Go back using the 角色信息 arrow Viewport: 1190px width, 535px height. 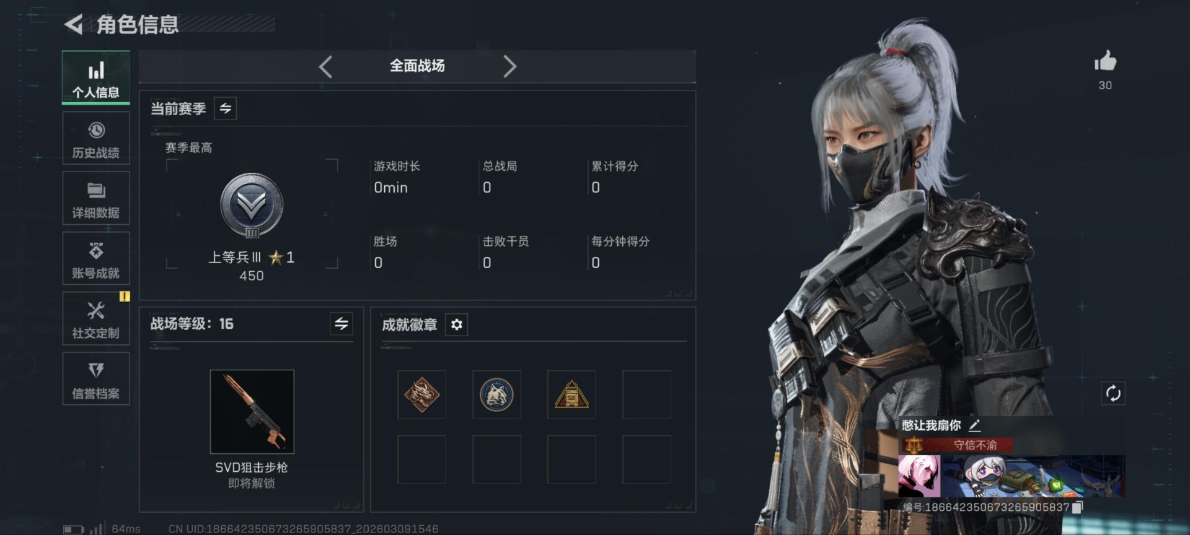coord(74,25)
